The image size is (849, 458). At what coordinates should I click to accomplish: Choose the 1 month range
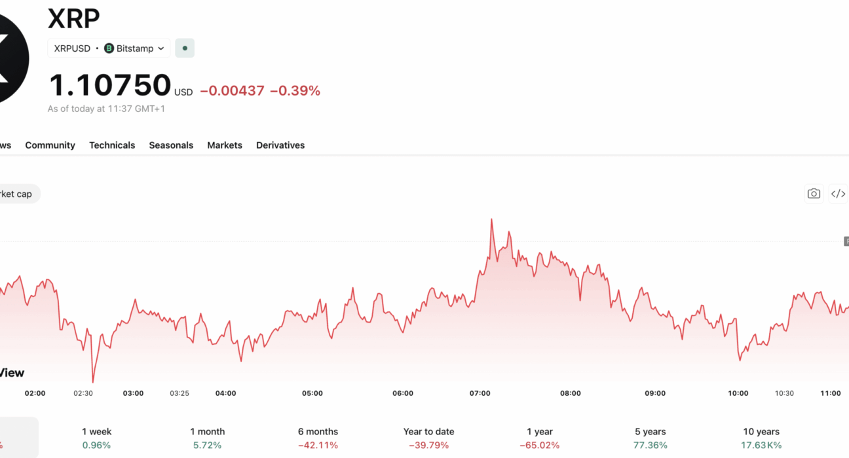[x=207, y=438]
